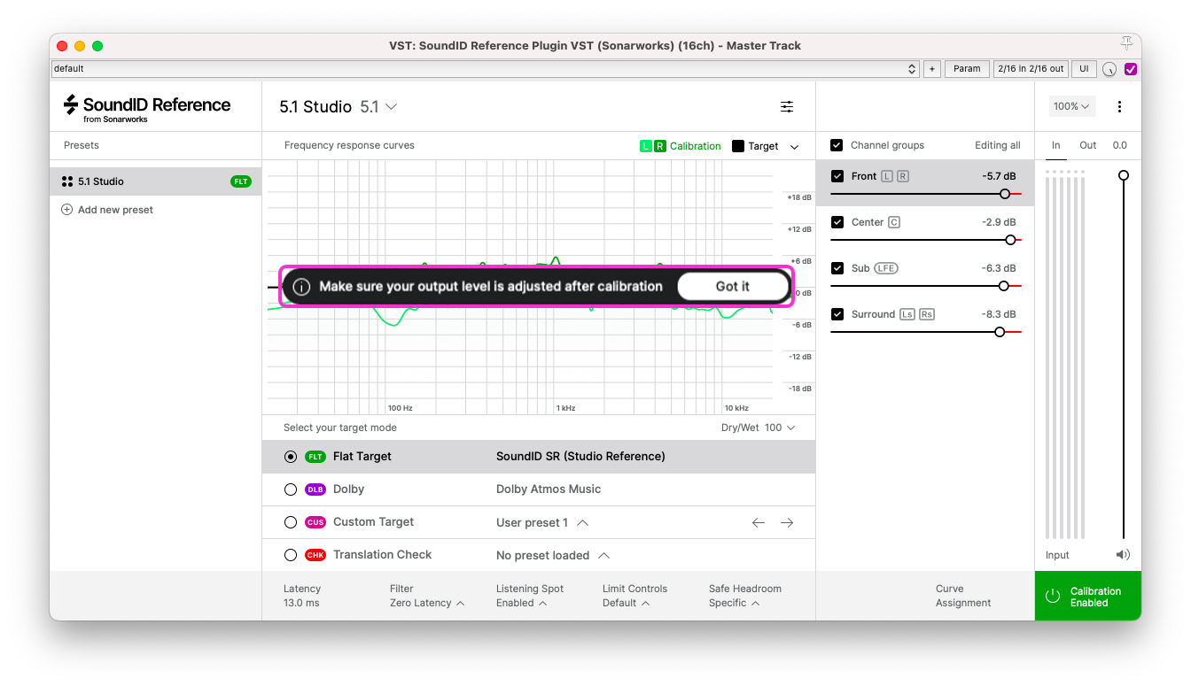Open the settings sliders icon

787,106
